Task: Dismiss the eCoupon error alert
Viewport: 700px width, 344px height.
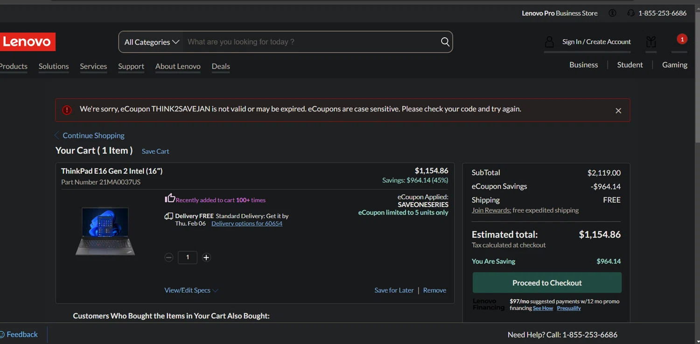Action: click(x=618, y=110)
